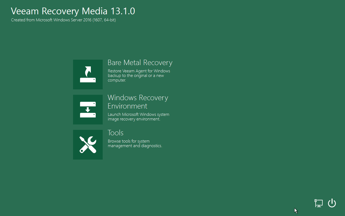Click the power button icon
This screenshot has height=216, width=345.
point(332,203)
